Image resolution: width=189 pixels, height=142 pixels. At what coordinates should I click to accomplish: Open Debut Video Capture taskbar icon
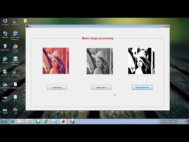pos(72,122)
